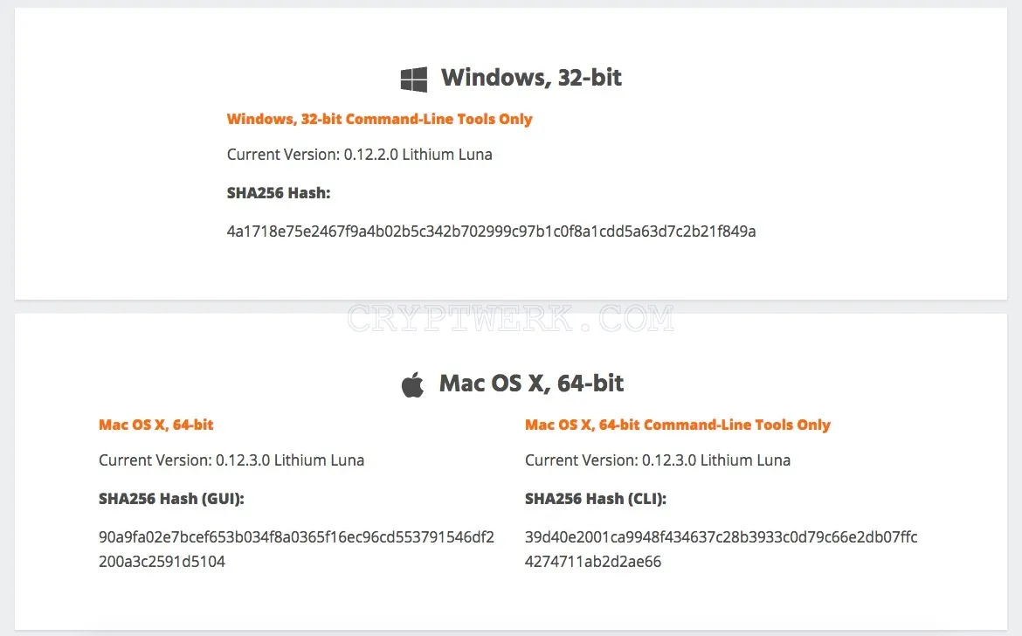Image resolution: width=1022 pixels, height=636 pixels.
Task: Open Mac OS X, 64-bit Command-Line Tools Only link
Action: coord(678,425)
